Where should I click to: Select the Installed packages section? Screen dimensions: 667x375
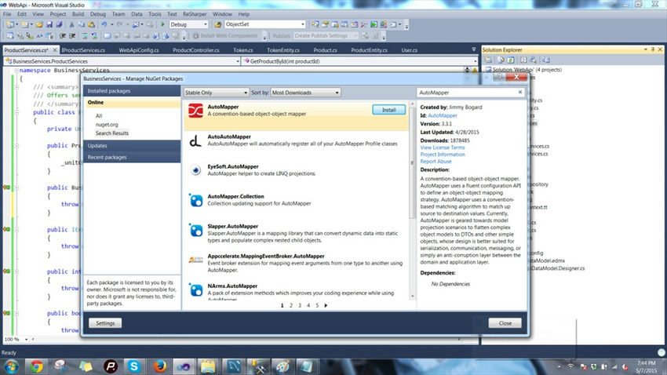[x=132, y=91]
